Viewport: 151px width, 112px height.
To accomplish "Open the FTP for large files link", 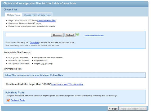I will tap(67, 84).
